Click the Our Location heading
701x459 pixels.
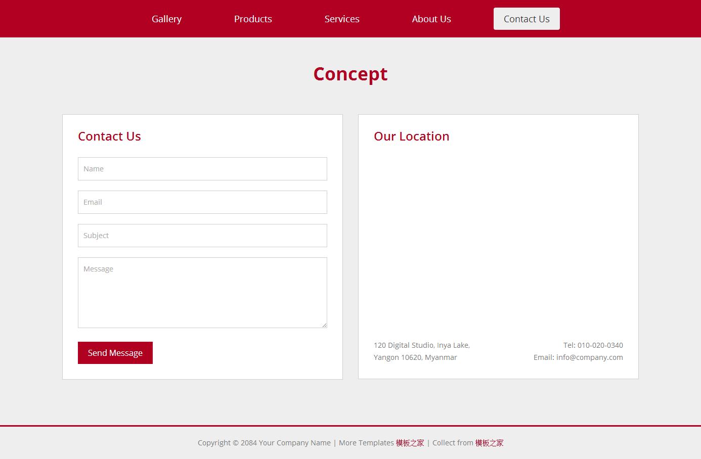tap(411, 136)
